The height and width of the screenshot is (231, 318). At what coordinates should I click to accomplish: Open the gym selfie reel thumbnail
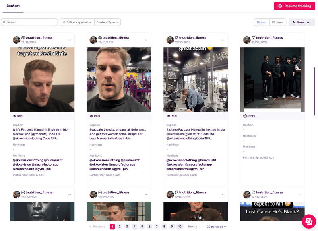point(119,80)
